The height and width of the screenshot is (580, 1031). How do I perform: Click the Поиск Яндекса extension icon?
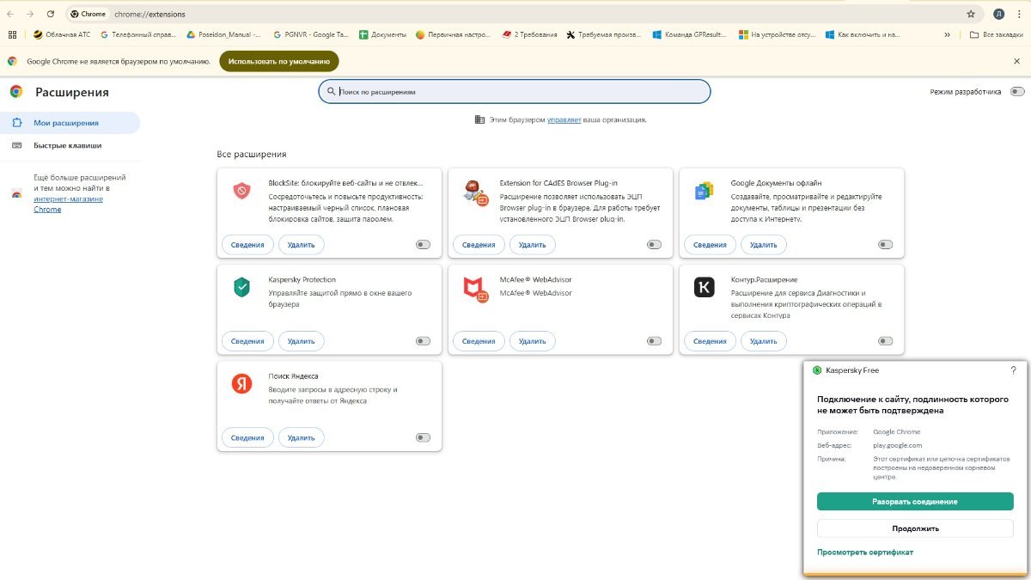[241, 383]
